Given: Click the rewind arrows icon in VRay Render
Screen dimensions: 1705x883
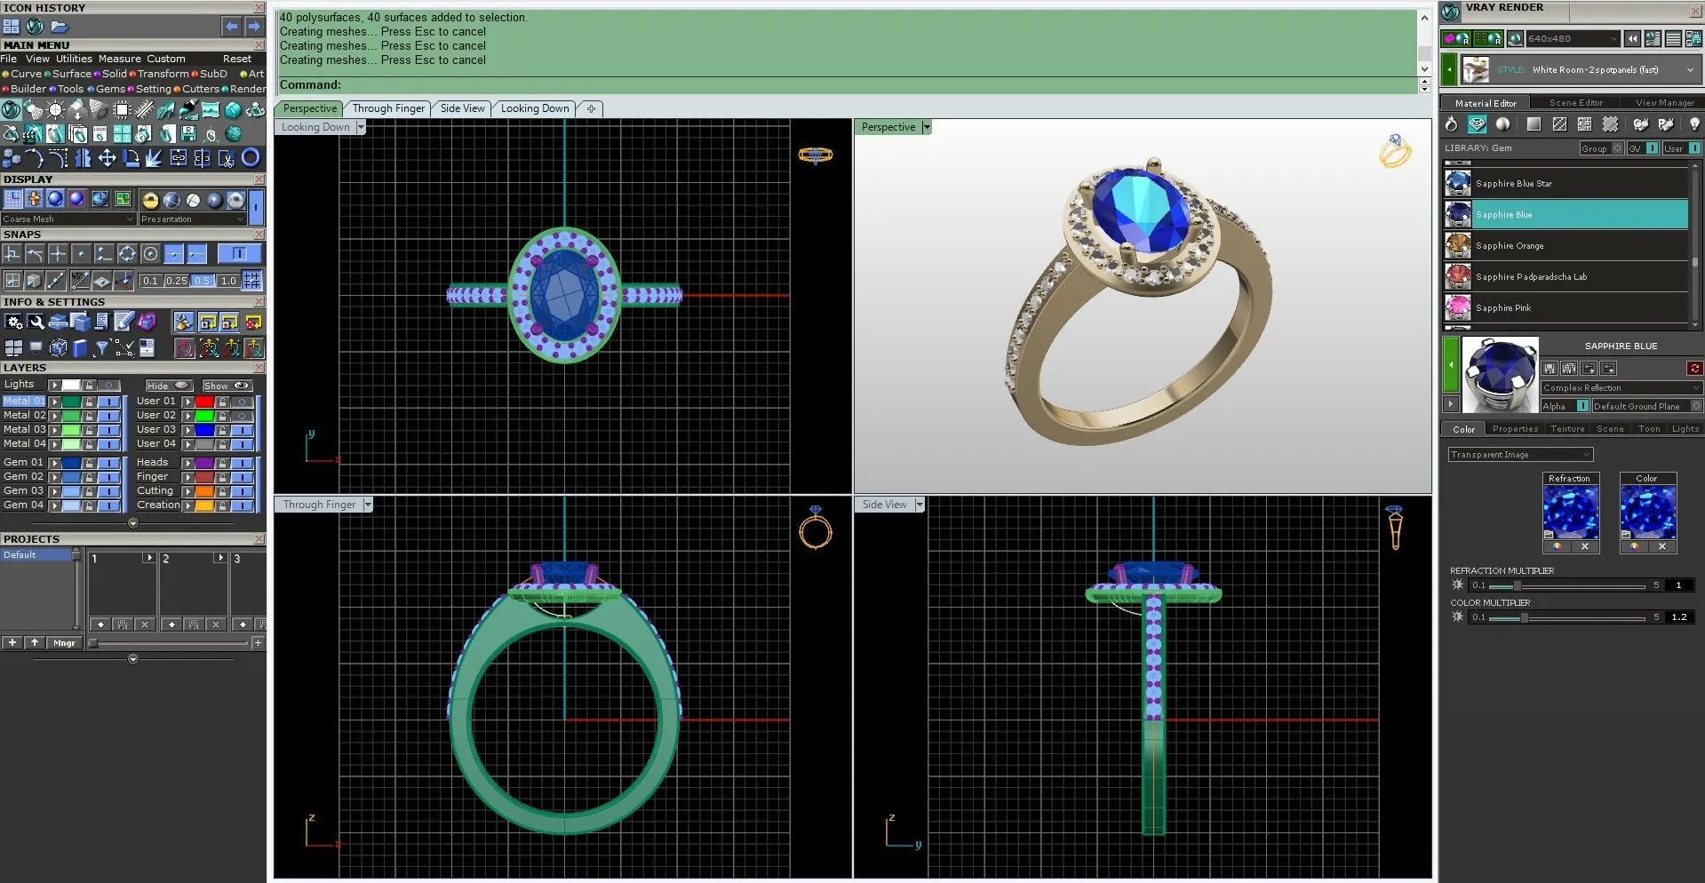Looking at the screenshot, I should [x=1632, y=39].
